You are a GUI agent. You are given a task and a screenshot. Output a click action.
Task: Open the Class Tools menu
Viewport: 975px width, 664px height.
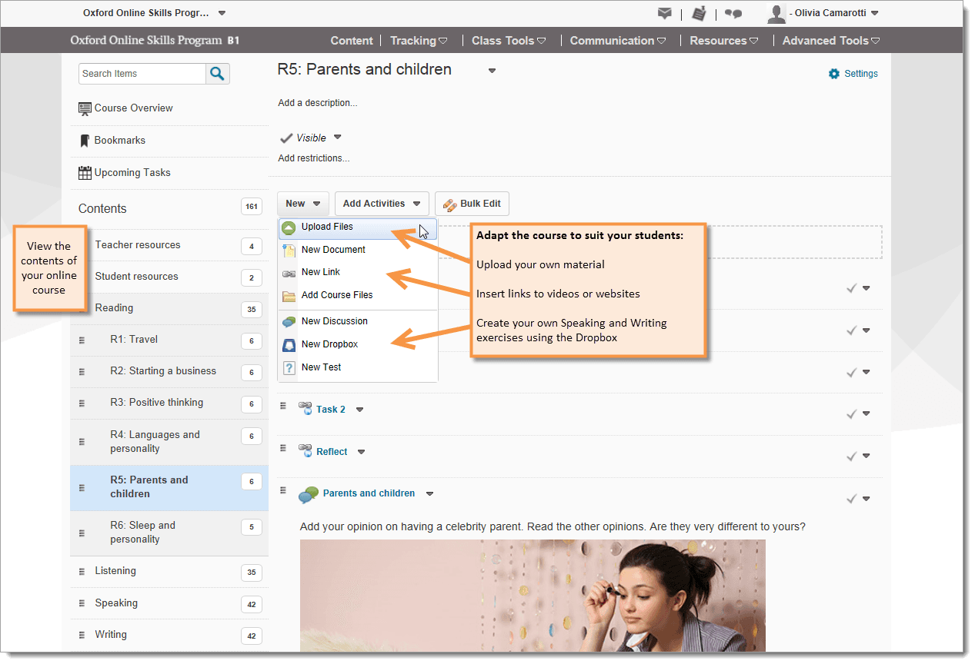(x=508, y=41)
